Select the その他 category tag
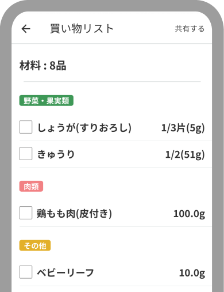 (35, 245)
